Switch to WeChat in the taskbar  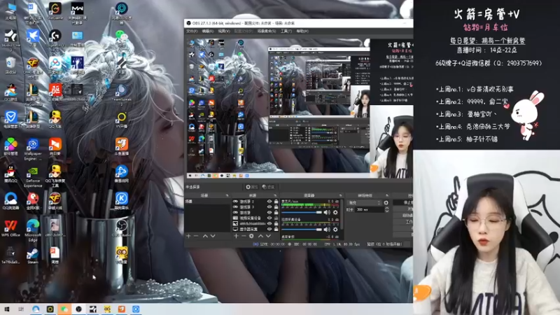coord(64,309)
